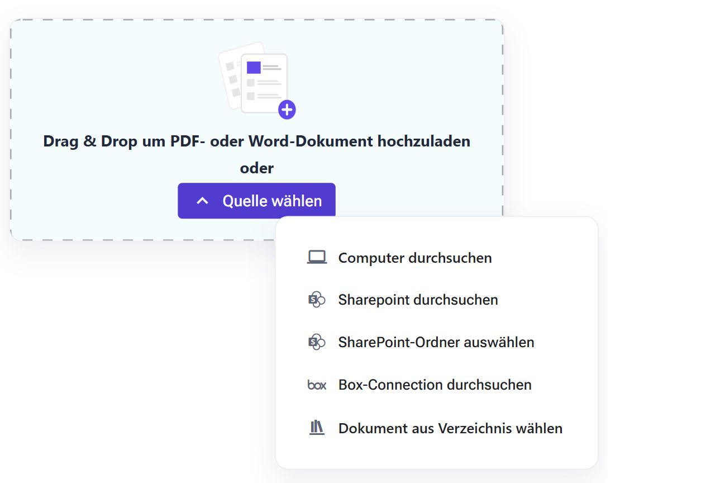Screen dimensions: 706x483
Task: Click the document upload illustration with plus badge
Action: click(257, 80)
